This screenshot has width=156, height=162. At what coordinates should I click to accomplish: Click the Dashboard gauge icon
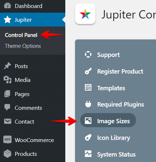7,6
